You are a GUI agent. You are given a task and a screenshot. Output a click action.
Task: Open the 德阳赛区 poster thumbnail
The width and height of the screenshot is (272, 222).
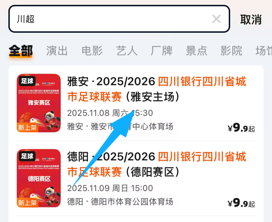click(39, 178)
